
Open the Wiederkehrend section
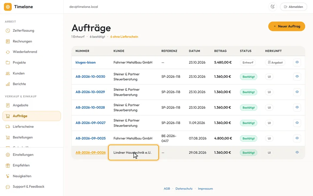tap(32, 52)
